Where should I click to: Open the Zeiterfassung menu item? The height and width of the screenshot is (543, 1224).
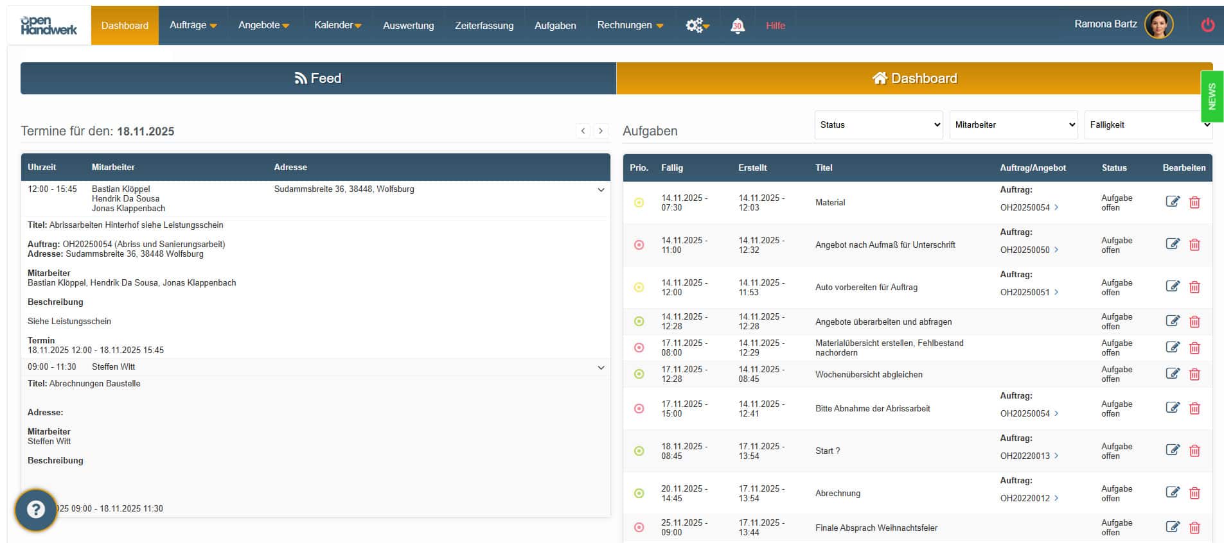[x=484, y=26]
